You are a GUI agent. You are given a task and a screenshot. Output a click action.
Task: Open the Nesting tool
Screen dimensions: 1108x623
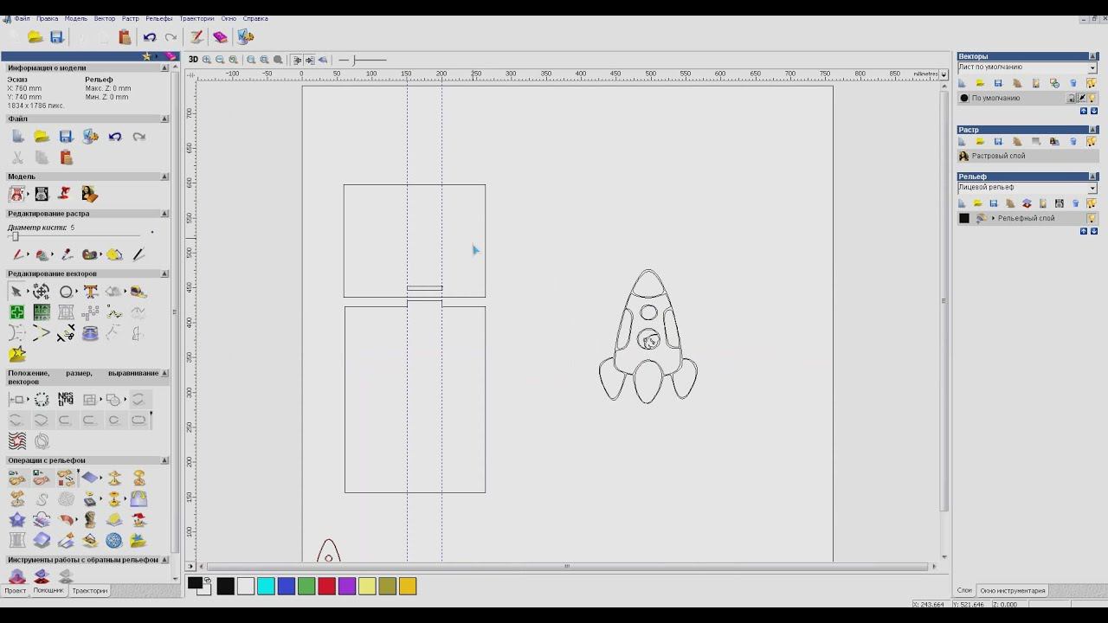point(66,399)
